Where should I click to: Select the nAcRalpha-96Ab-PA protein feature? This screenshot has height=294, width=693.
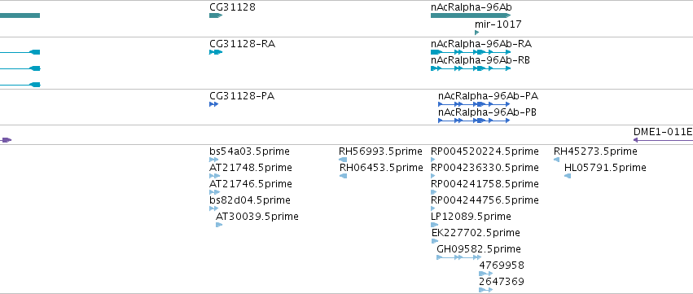[x=474, y=104]
